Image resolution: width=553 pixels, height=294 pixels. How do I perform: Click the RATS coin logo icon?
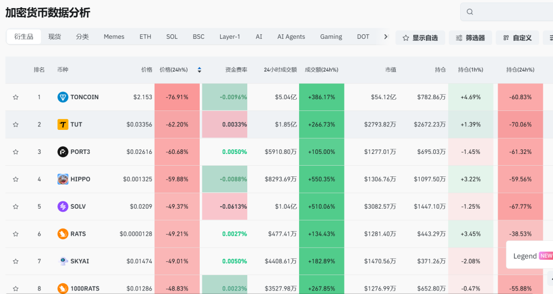tap(62, 234)
